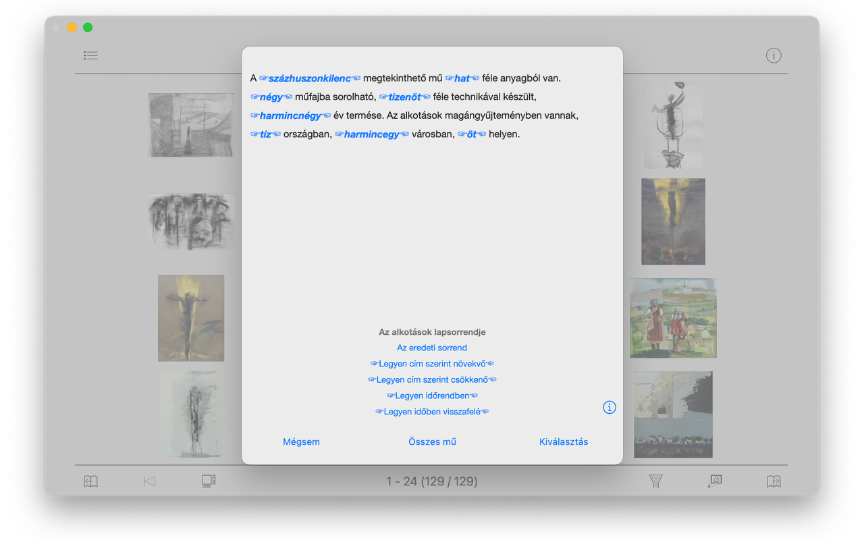Open the pencil sketch thumbnail at top left
864x540 pixels.
(191, 125)
